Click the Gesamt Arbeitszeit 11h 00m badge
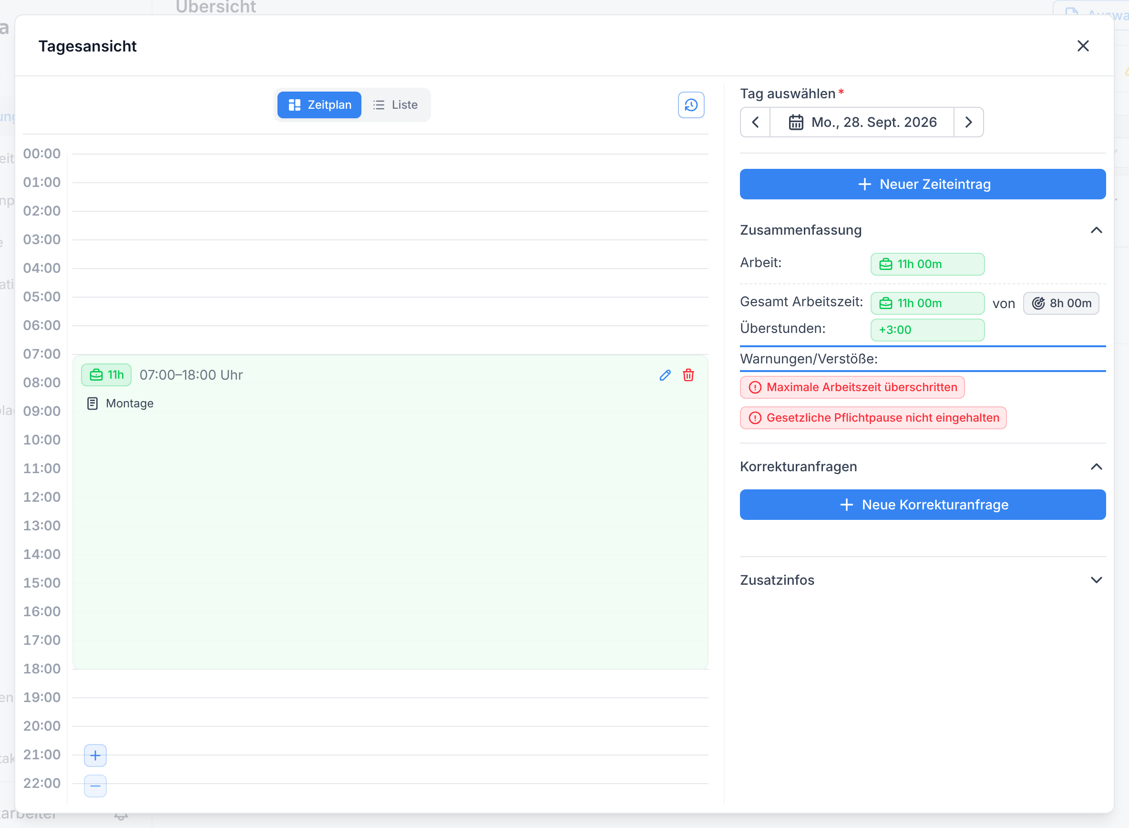1129x828 pixels. pos(927,303)
